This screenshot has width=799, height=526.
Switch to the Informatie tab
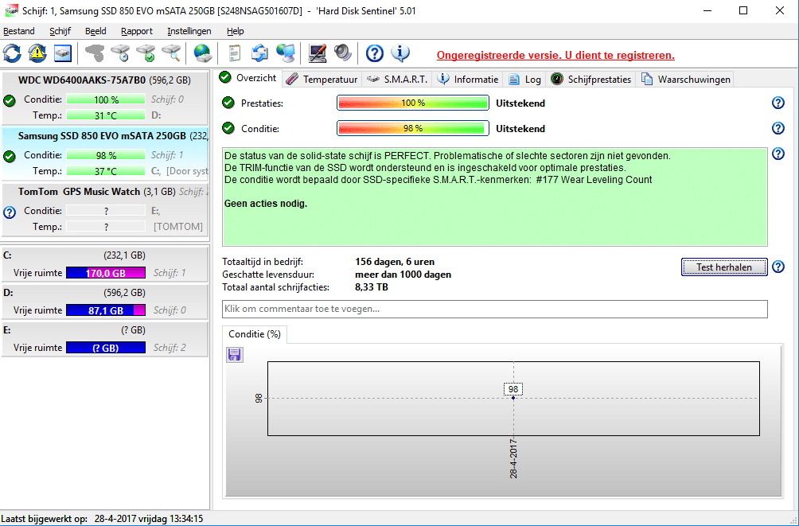click(468, 79)
